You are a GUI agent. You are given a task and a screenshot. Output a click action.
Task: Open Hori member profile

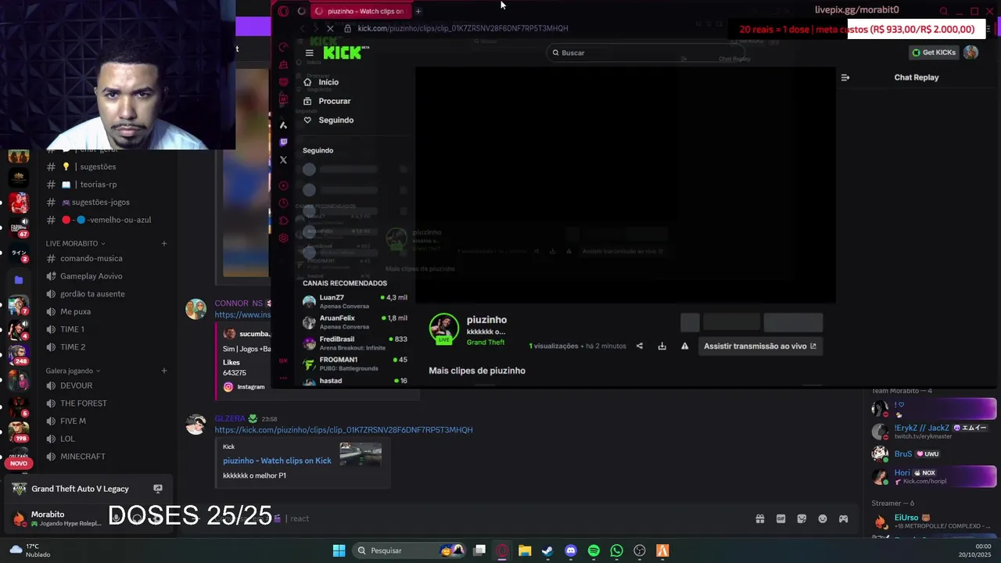click(x=934, y=476)
